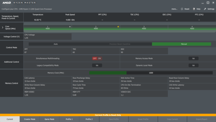216x122 pixels.
Task: Click MEM VTT 0,68 field
Action: 96,94
